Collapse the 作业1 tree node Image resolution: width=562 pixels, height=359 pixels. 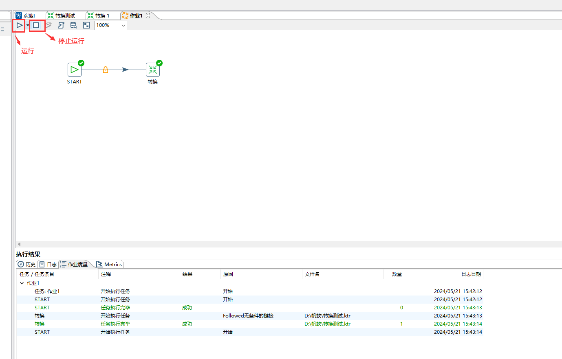point(22,283)
